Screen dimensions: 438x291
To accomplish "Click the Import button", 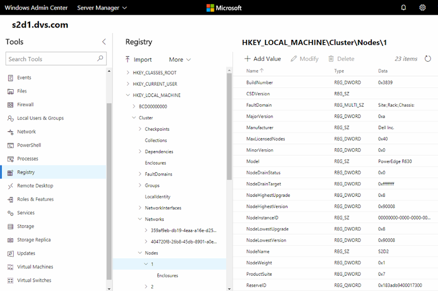I will [x=139, y=60].
